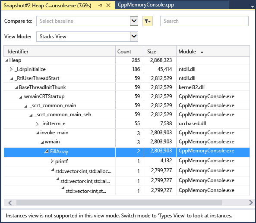Collapse the Heap root node
The image size is (256, 223).
(7, 60)
